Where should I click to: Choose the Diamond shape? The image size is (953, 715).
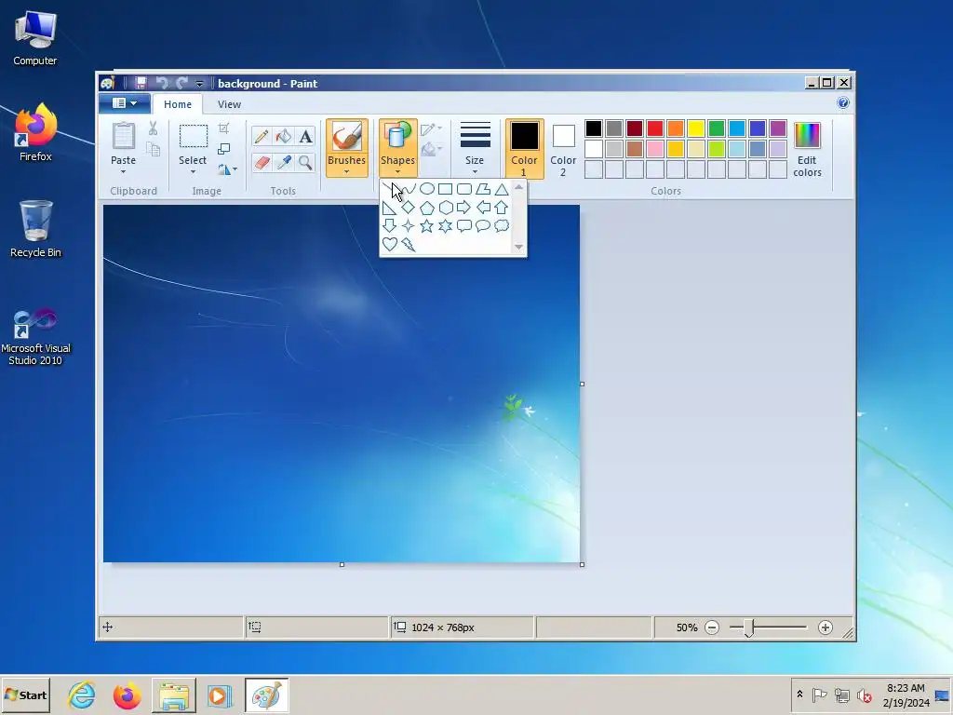[409, 208]
